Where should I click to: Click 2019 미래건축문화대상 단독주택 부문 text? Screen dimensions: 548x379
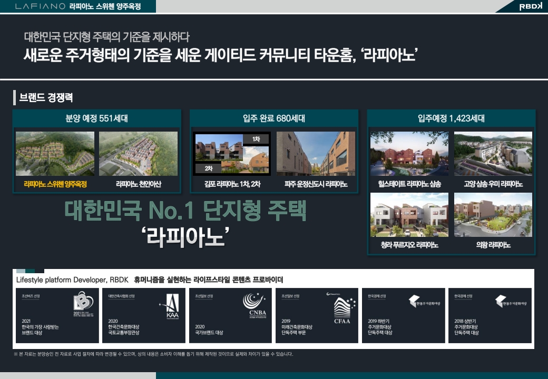[x=297, y=327]
